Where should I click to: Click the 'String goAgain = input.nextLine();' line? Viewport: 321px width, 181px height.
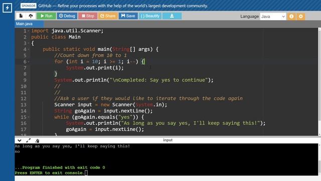103,111
